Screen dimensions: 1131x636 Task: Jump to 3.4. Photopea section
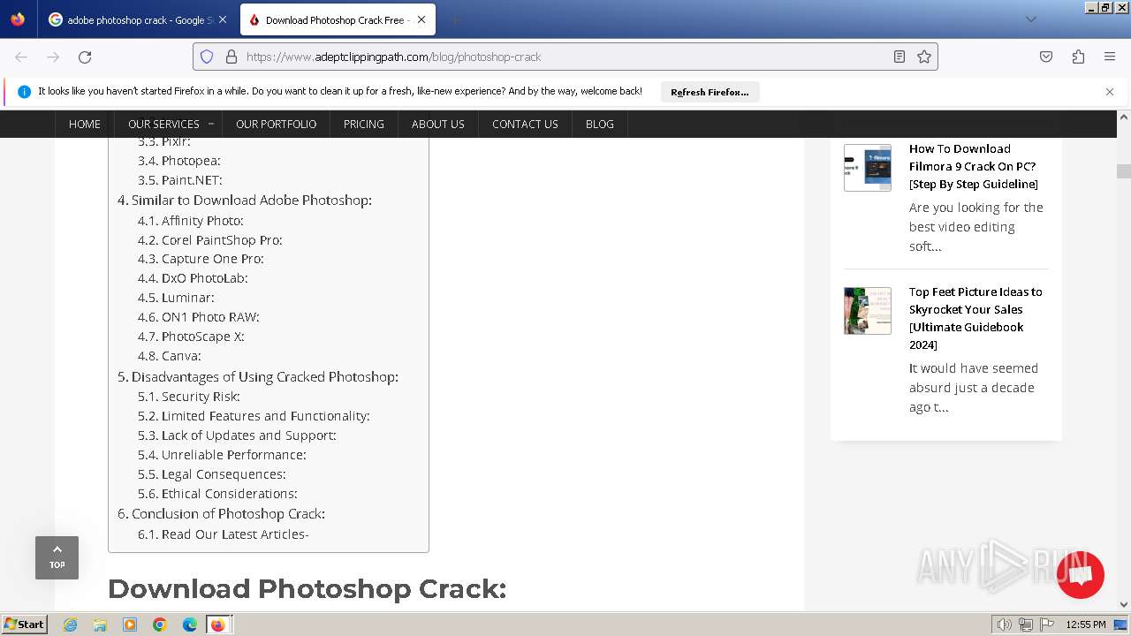point(179,161)
